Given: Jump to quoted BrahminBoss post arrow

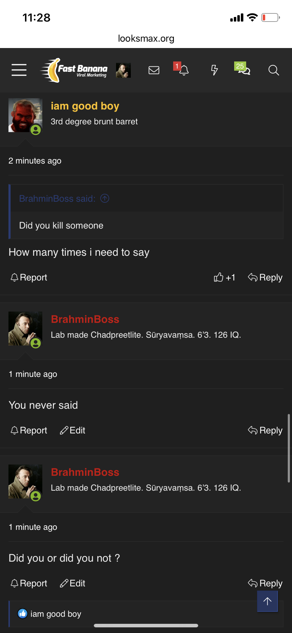Looking at the screenshot, I should pyautogui.click(x=105, y=199).
